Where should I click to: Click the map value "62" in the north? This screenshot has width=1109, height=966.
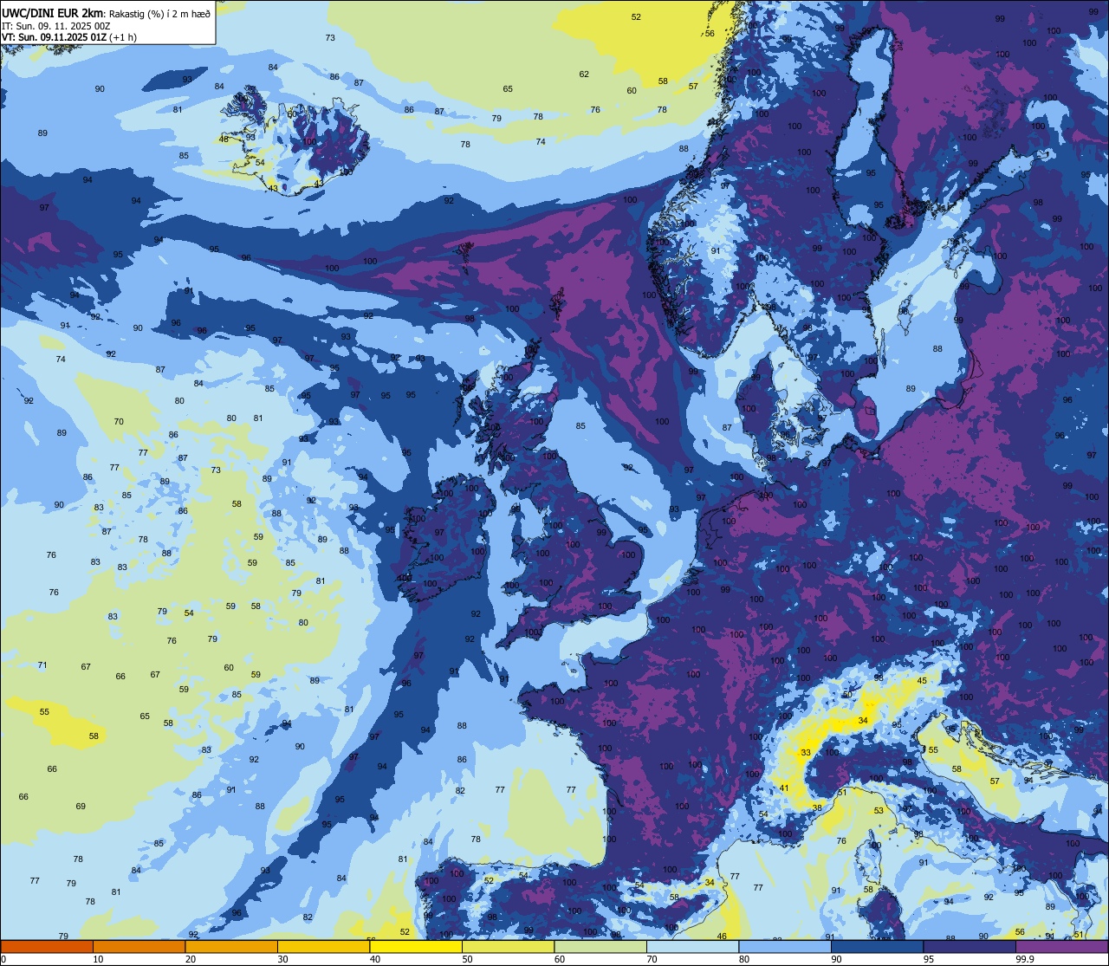tap(584, 75)
